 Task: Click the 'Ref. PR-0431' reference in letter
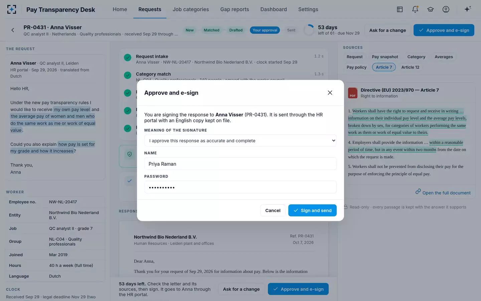(x=302, y=236)
